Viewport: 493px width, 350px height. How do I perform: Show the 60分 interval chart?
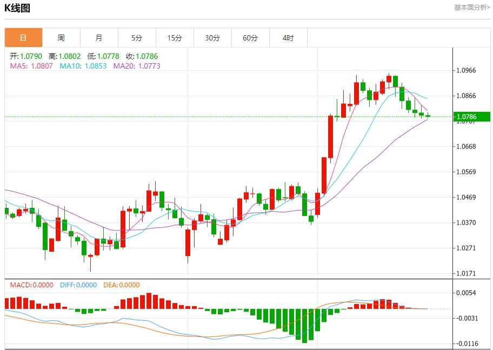pyautogui.click(x=250, y=38)
